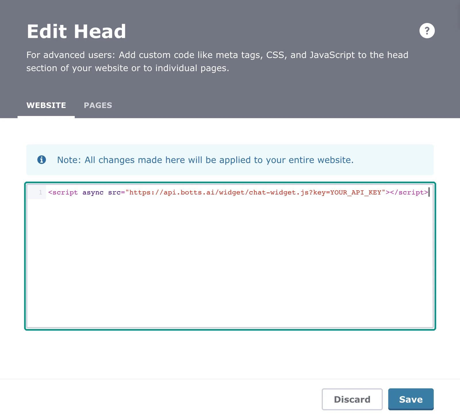This screenshot has height=419, width=460.
Task: Click the info icon beside the note
Action: (42, 160)
